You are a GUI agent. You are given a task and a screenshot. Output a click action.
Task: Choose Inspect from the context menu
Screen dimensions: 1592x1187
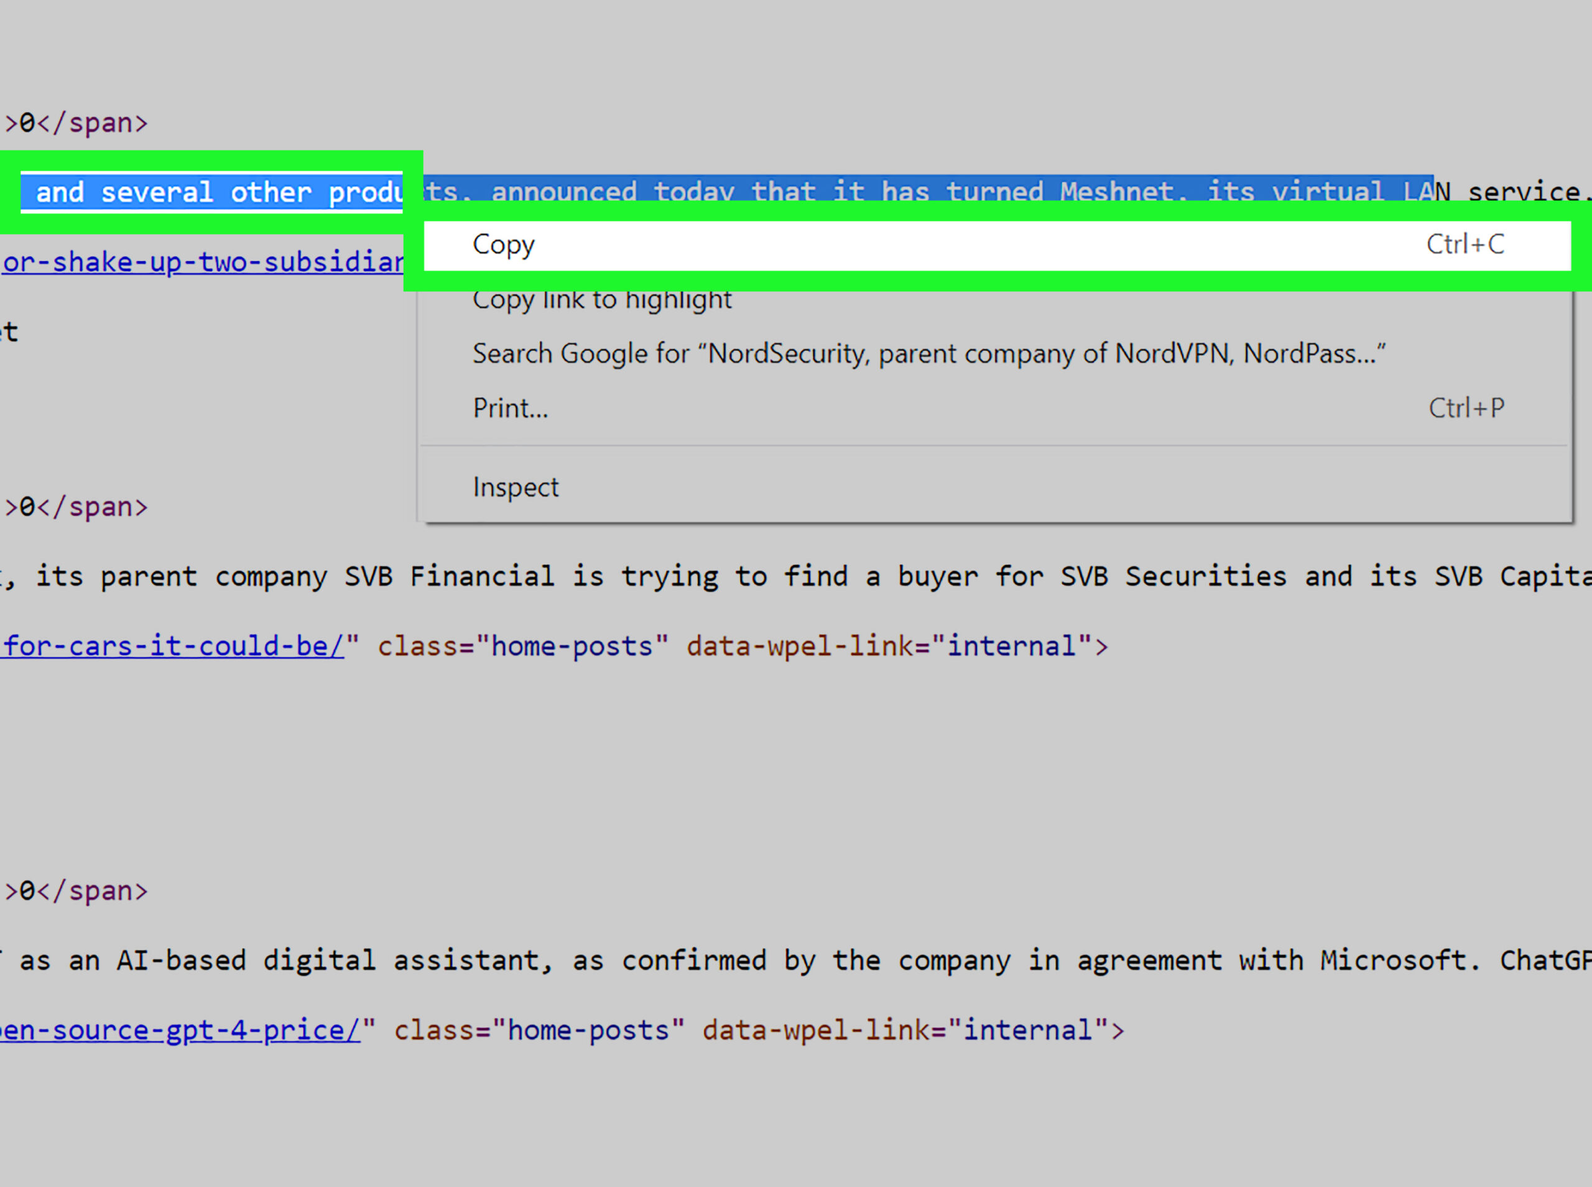tap(515, 487)
